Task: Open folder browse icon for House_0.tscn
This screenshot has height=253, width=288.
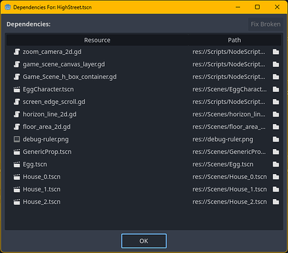Action: [x=276, y=177]
